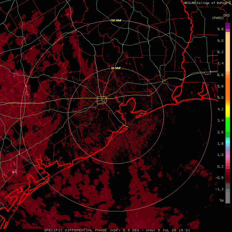Click the 5.8 legend value

[x=220, y=86]
